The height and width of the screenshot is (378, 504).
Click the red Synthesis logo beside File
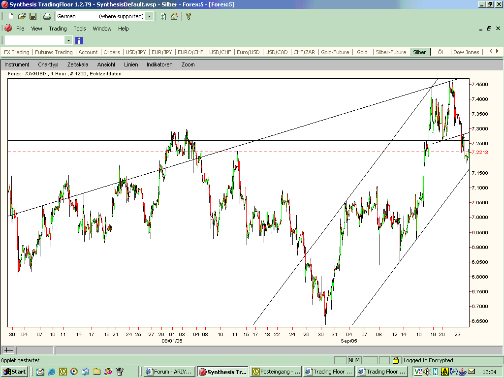point(8,28)
